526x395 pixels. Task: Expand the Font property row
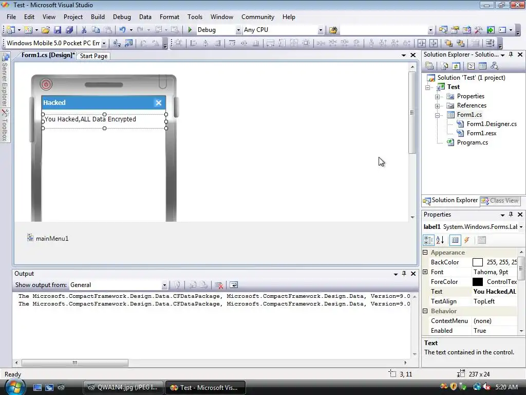(x=425, y=272)
